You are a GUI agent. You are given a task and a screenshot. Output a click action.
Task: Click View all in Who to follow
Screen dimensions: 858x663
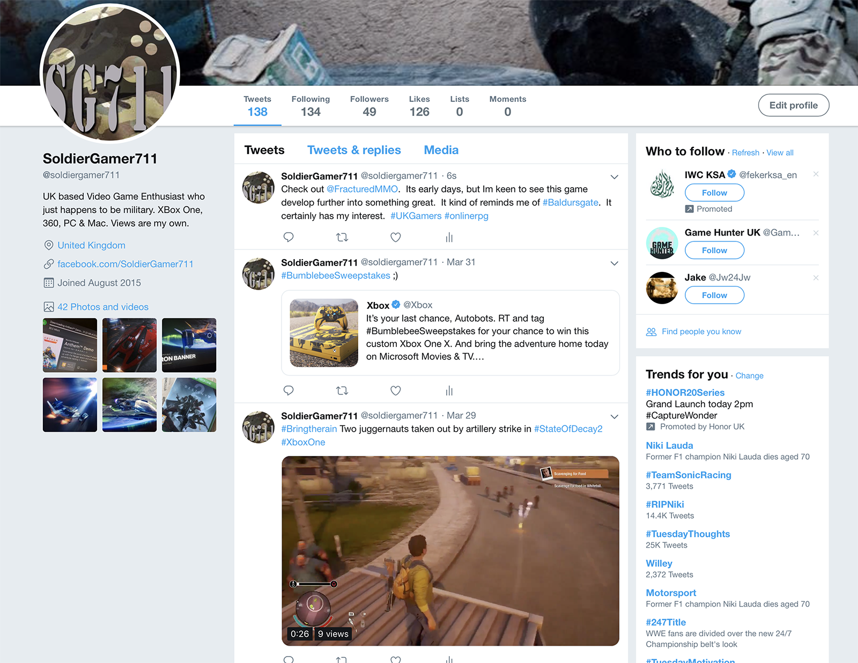(780, 153)
